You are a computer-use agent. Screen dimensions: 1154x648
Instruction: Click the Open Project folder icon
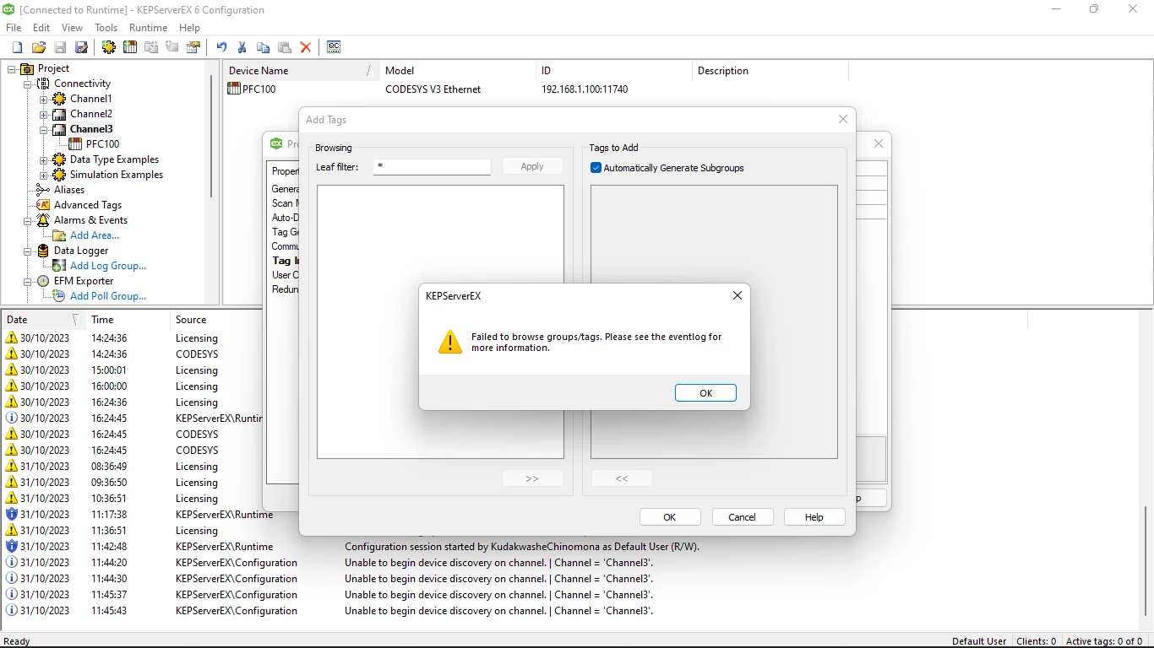click(39, 47)
